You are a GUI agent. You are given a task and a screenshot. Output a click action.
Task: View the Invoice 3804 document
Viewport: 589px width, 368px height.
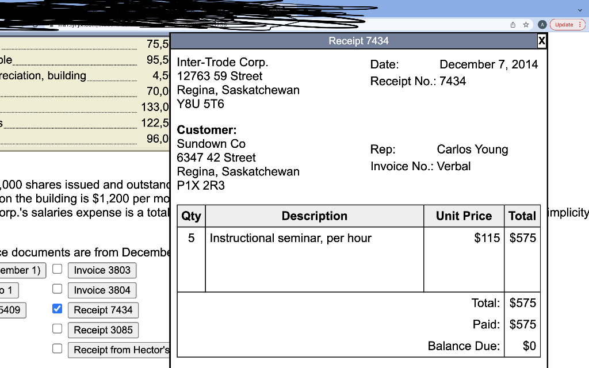pyautogui.click(x=102, y=290)
